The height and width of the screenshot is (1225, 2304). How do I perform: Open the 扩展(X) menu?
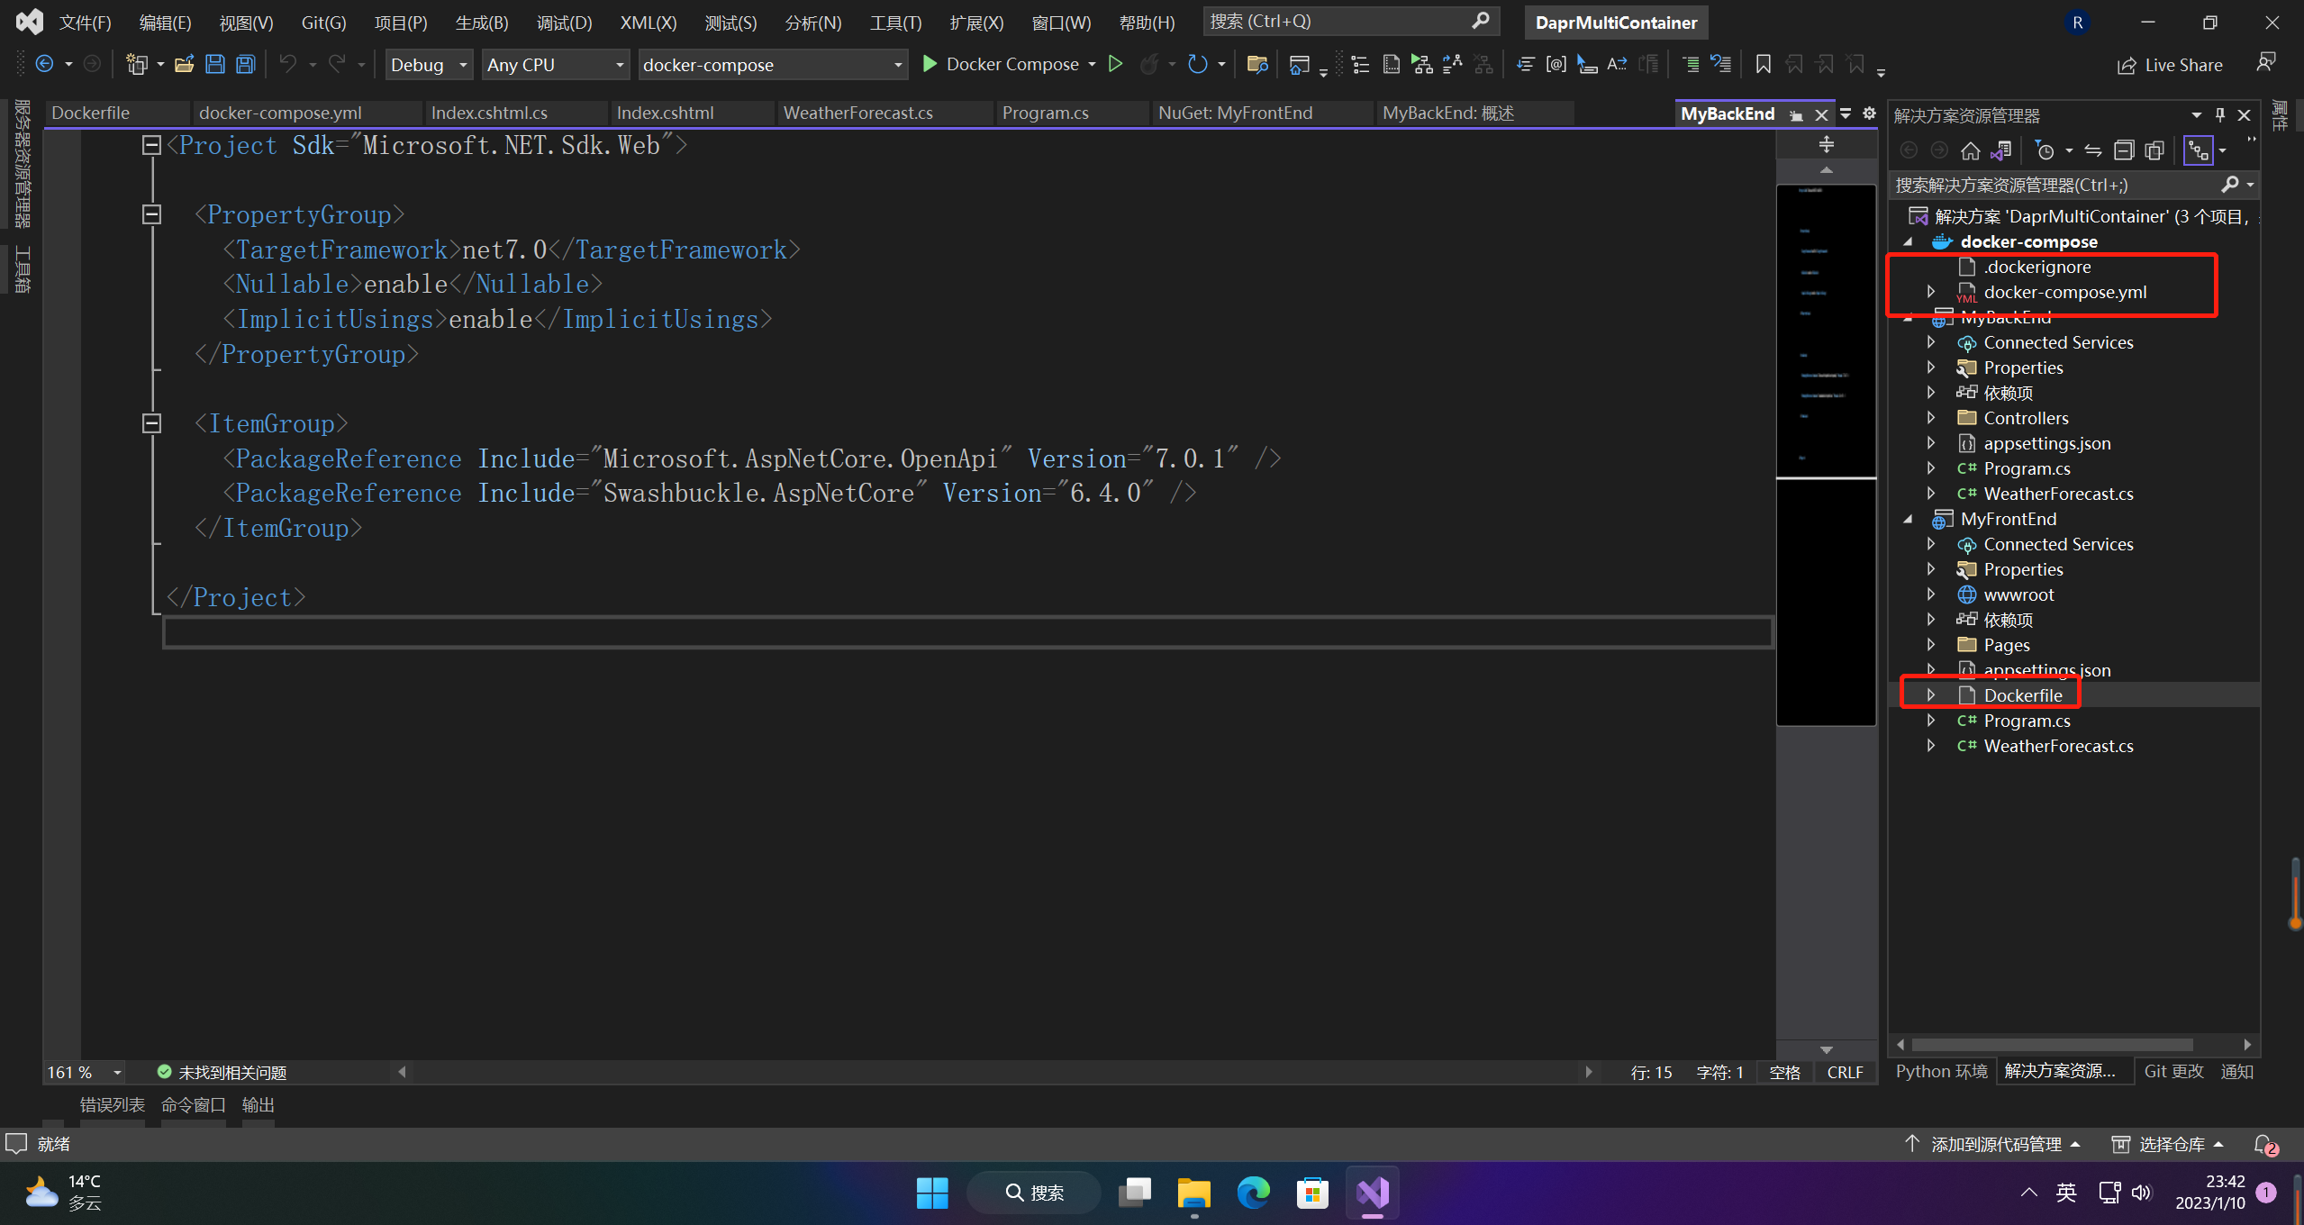tap(976, 23)
